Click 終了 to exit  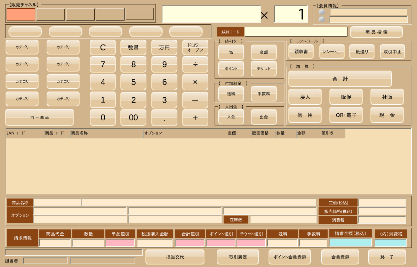pyautogui.click(x=387, y=257)
